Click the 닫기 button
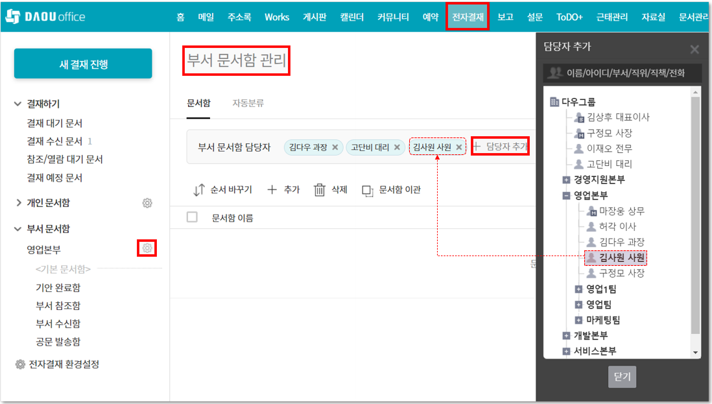Viewport: 712px width, 404px height. point(622,377)
